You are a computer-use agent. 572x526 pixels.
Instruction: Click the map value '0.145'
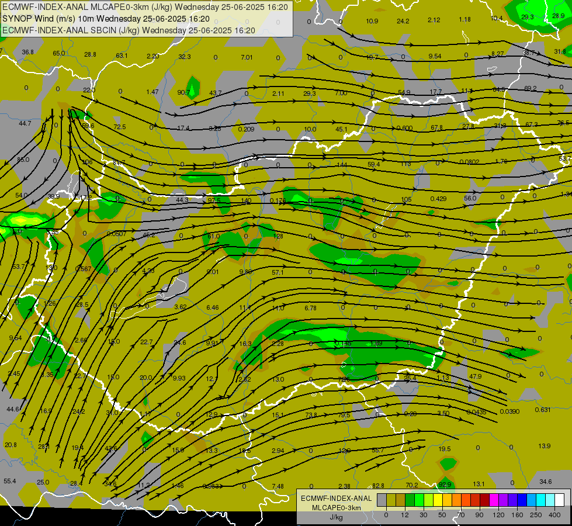coord(343,343)
